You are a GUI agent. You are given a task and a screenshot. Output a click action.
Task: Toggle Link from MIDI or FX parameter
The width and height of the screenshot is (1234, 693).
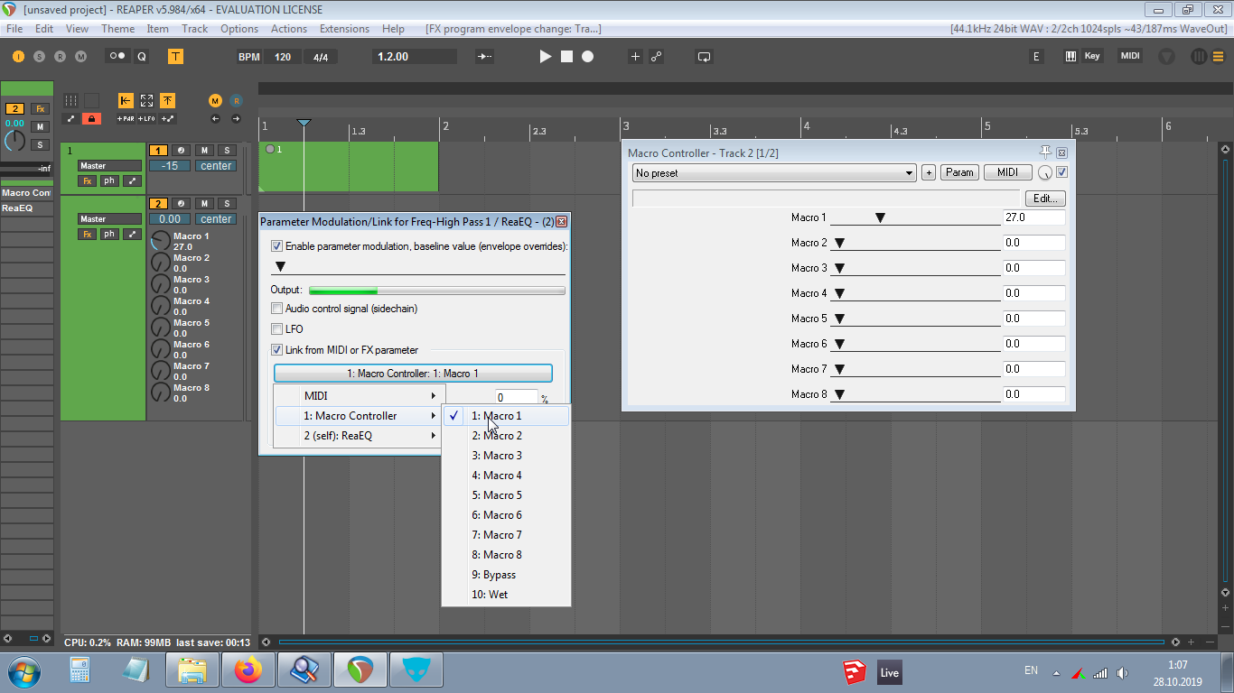(276, 350)
